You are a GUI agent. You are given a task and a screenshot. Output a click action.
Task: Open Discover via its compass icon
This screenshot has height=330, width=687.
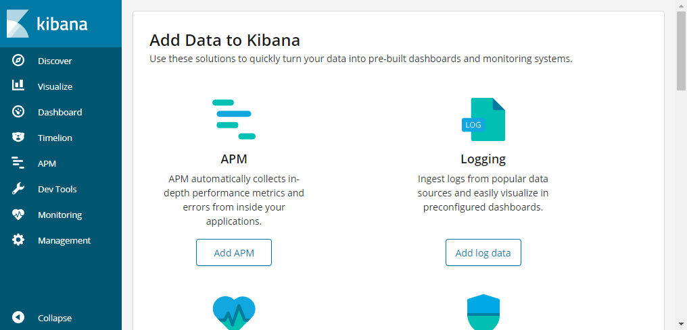coord(18,60)
